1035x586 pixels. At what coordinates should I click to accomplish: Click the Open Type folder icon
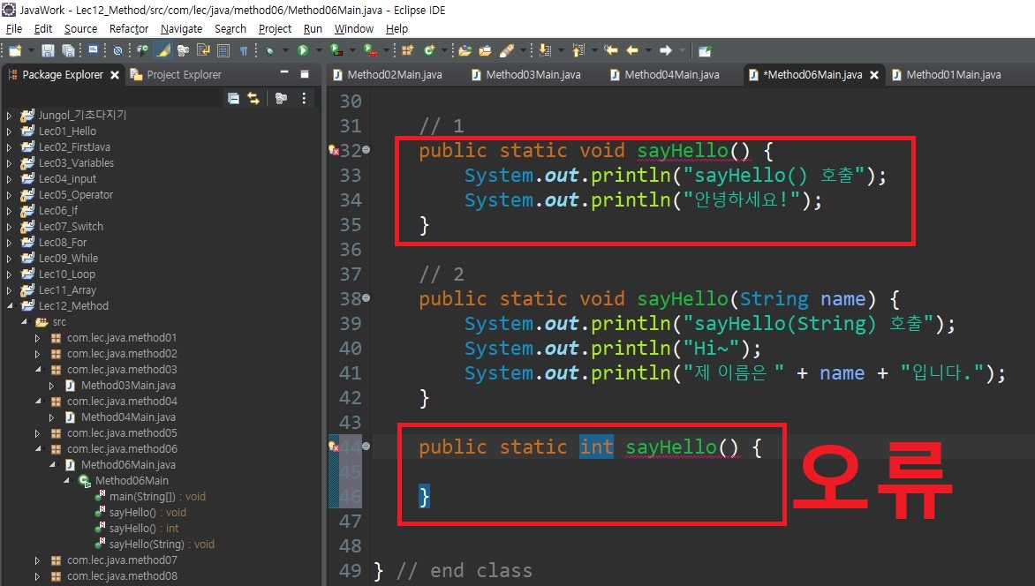(x=465, y=51)
